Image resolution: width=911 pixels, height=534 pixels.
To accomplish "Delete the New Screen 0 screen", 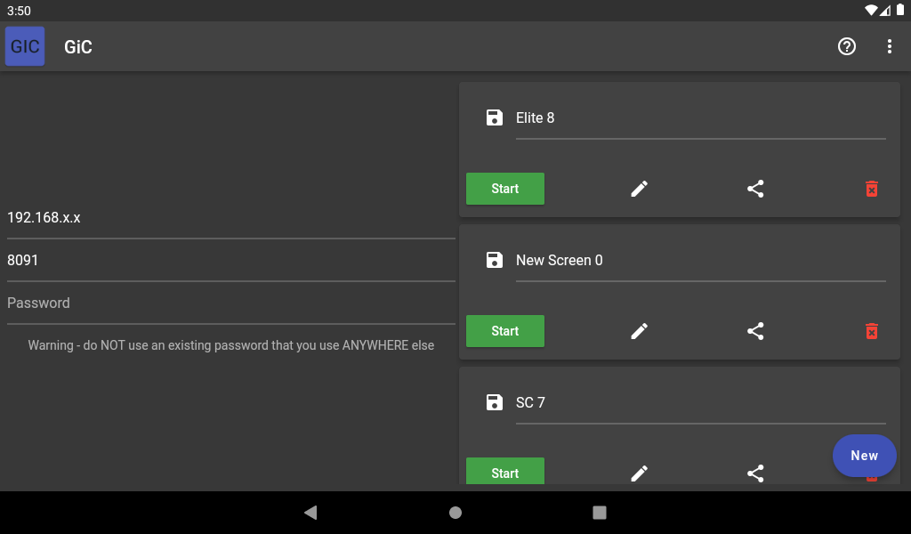I will [871, 330].
